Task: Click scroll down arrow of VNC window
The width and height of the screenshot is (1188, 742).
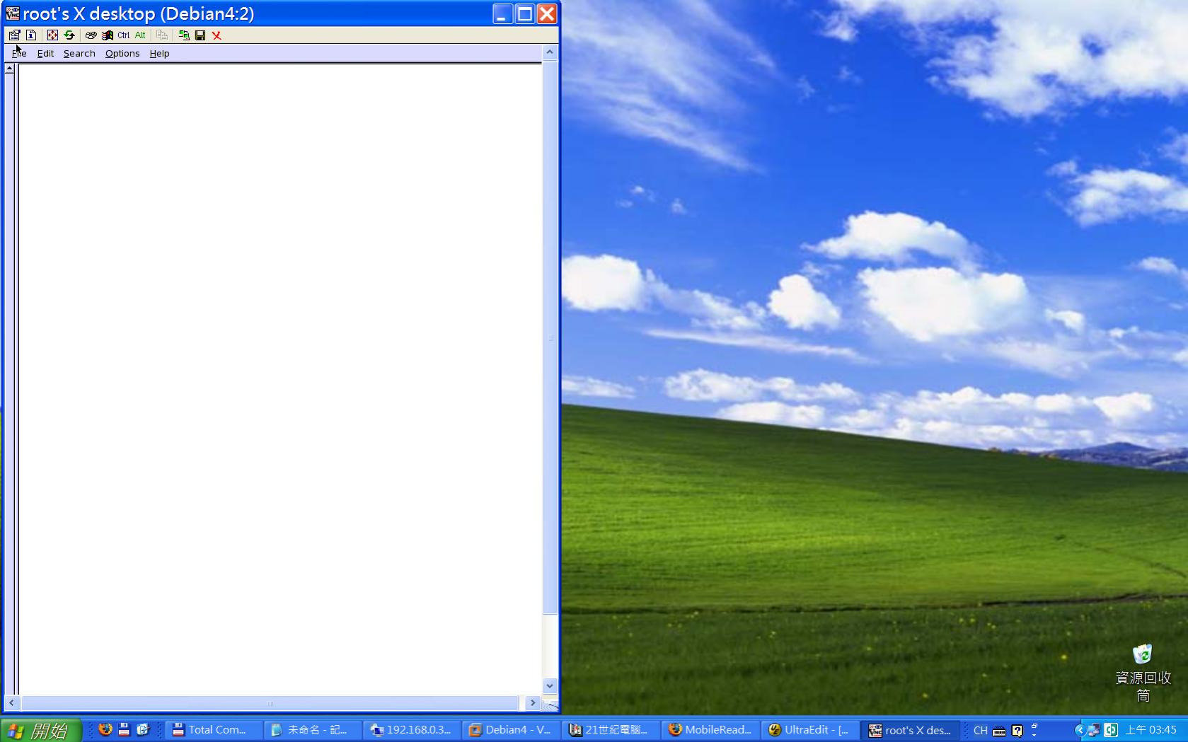Action: (x=550, y=685)
